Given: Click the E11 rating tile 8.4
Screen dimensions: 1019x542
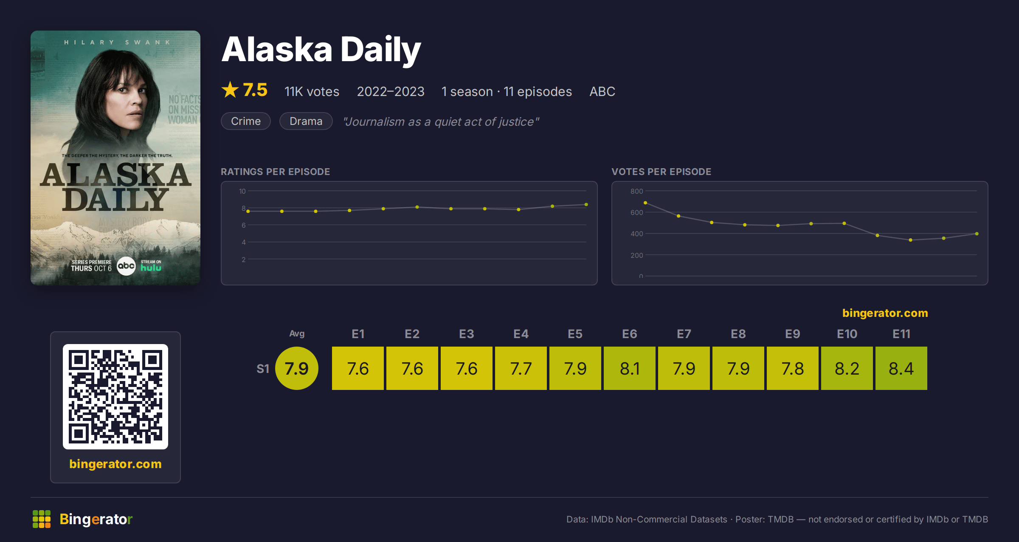Looking at the screenshot, I should point(901,368).
